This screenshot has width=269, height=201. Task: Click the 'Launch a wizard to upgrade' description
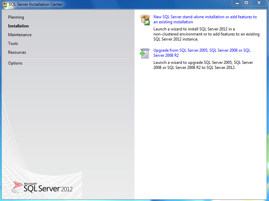click(x=203, y=65)
